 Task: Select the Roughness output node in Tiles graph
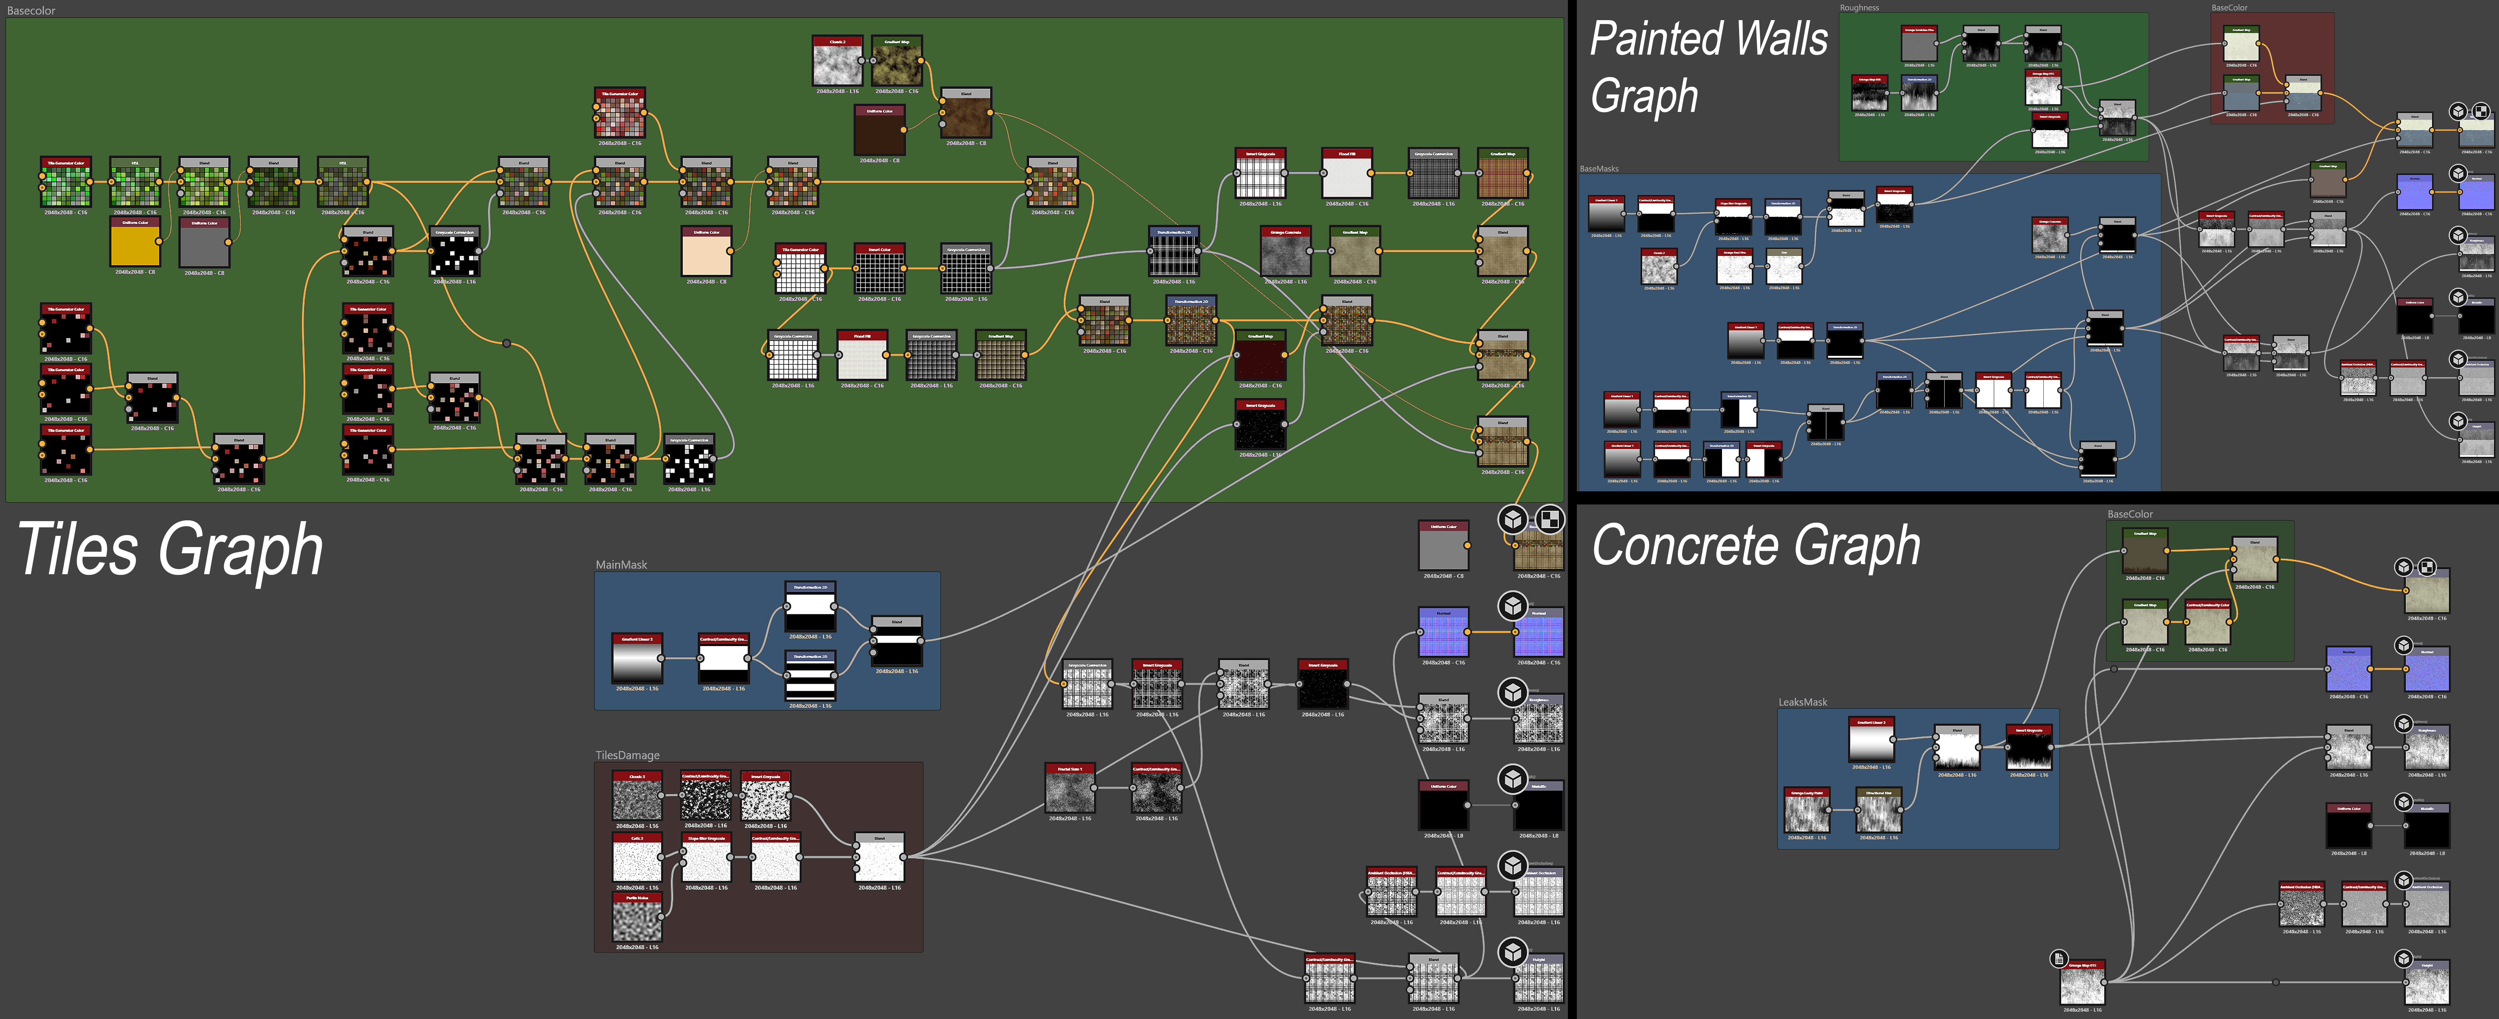point(1539,719)
